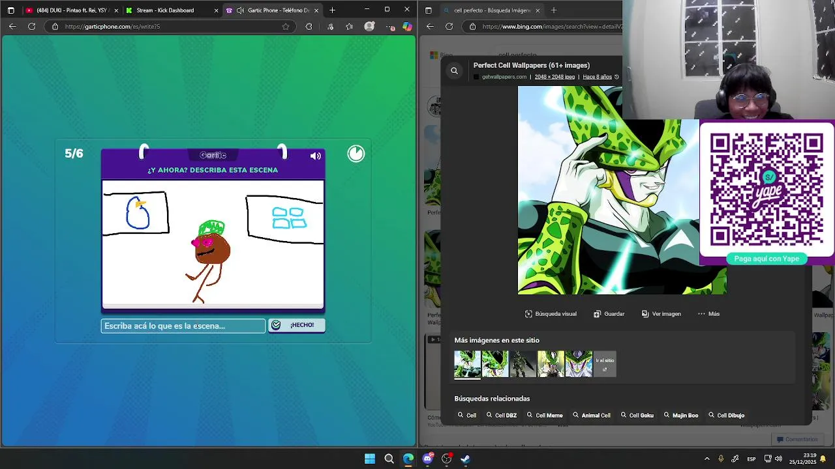Search related term Animal Cell
The width and height of the screenshot is (835, 469).
591,416
